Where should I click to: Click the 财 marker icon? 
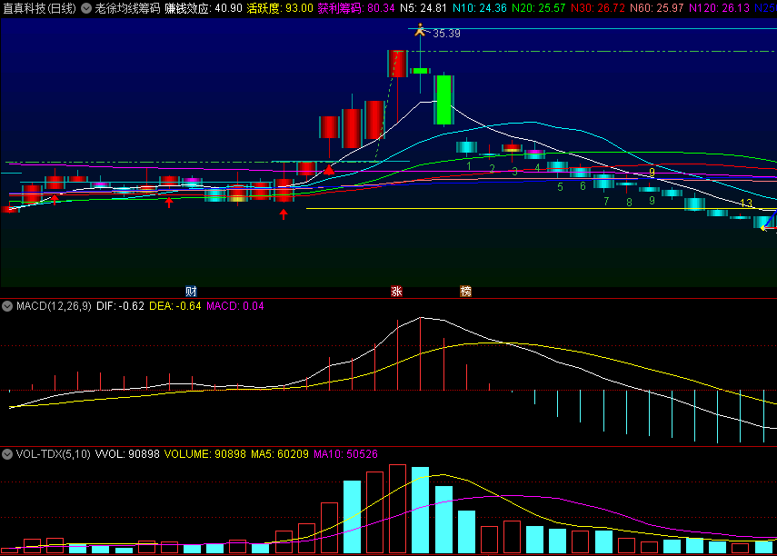click(191, 292)
